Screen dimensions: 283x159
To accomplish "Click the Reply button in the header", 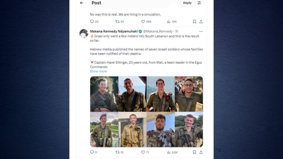I will tap(187, 3).
